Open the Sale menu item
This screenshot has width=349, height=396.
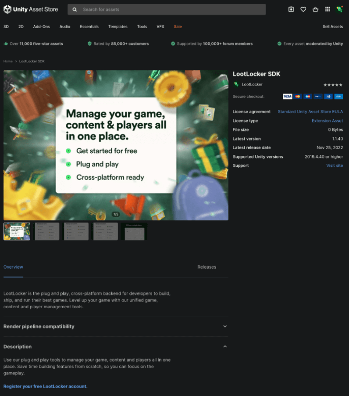(178, 26)
